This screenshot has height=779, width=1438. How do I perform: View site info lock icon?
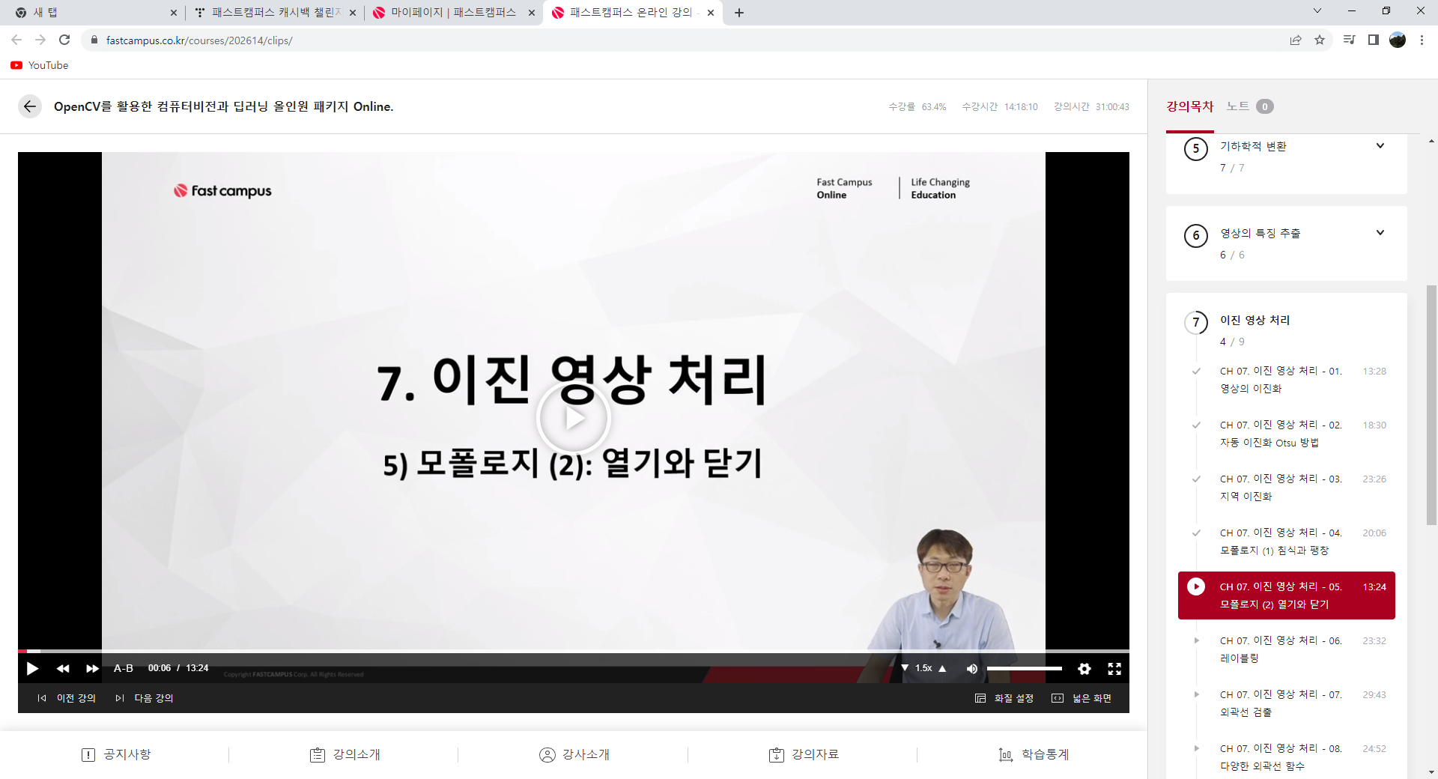(94, 40)
